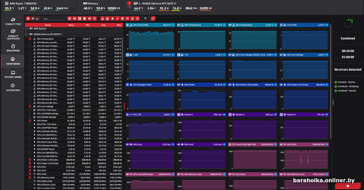The image size is (364, 190).
Task: Switch to table and graph split view
Action: click(28, 19)
